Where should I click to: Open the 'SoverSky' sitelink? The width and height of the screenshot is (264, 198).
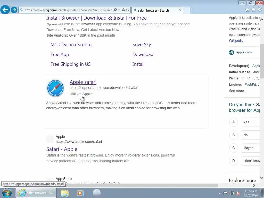142,45
